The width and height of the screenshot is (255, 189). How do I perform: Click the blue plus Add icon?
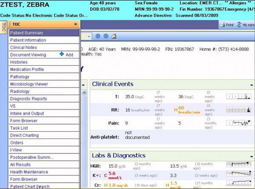(x=62, y=54)
